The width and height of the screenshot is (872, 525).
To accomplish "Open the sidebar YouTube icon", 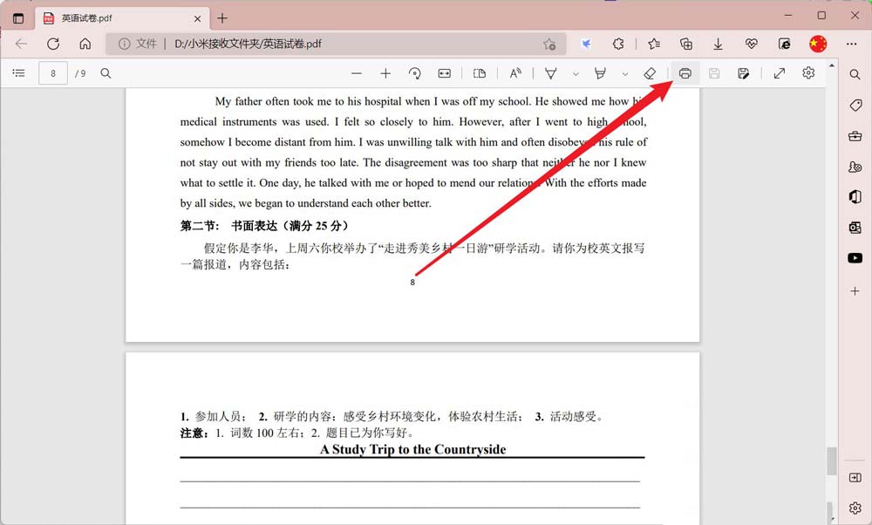I will coord(855,257).
